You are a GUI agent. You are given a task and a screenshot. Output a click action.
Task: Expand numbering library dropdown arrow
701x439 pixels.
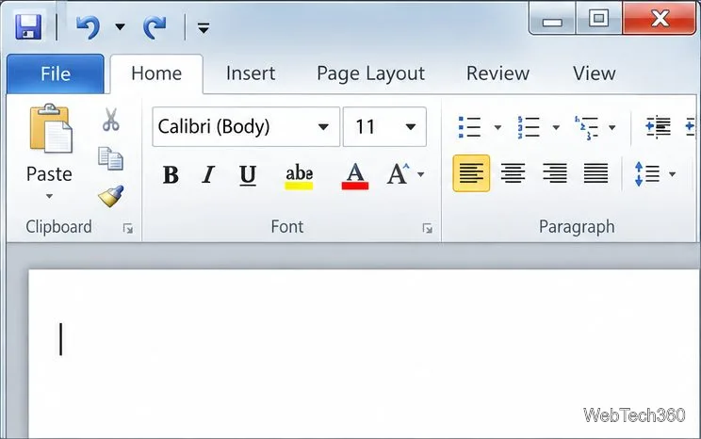point(556,127)
